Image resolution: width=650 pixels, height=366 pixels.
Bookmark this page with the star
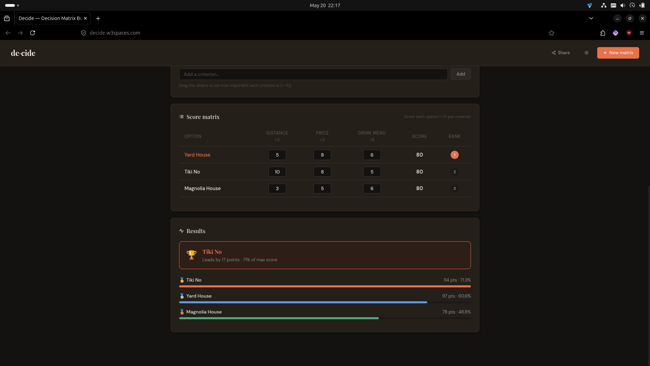point(551,33)
